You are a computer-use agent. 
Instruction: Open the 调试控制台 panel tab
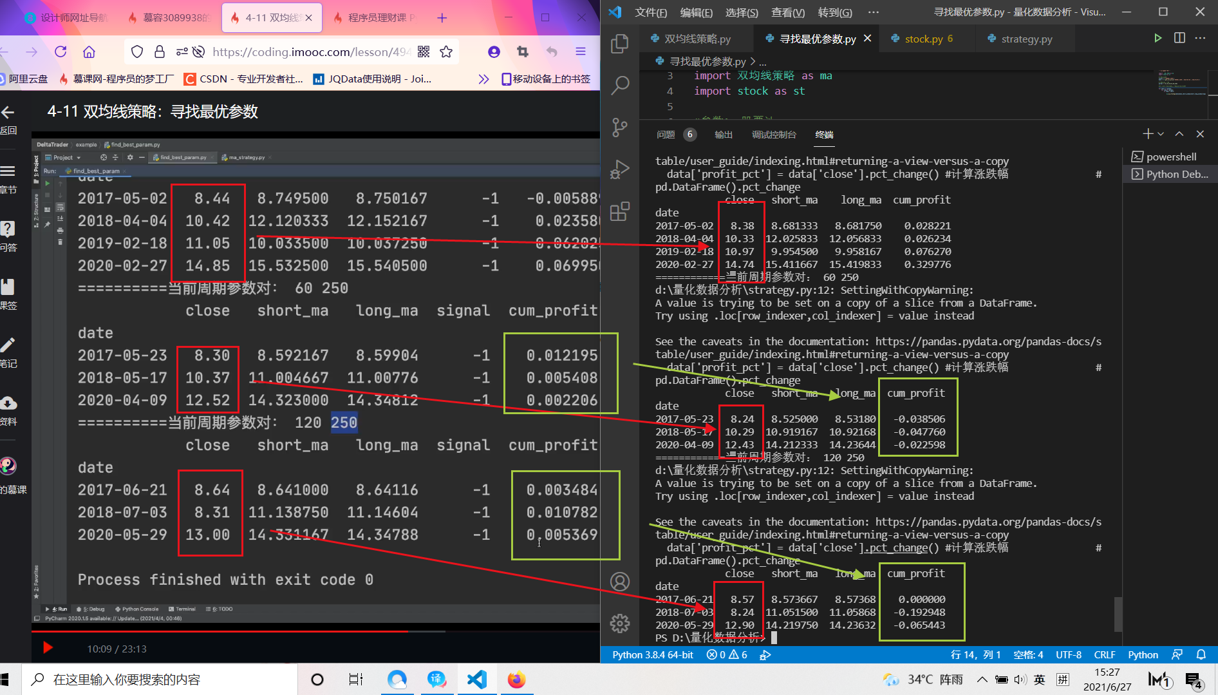[774, 135]
